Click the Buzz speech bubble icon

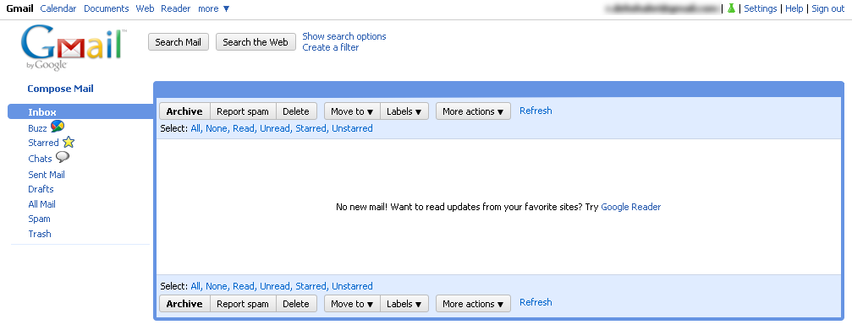57,127
